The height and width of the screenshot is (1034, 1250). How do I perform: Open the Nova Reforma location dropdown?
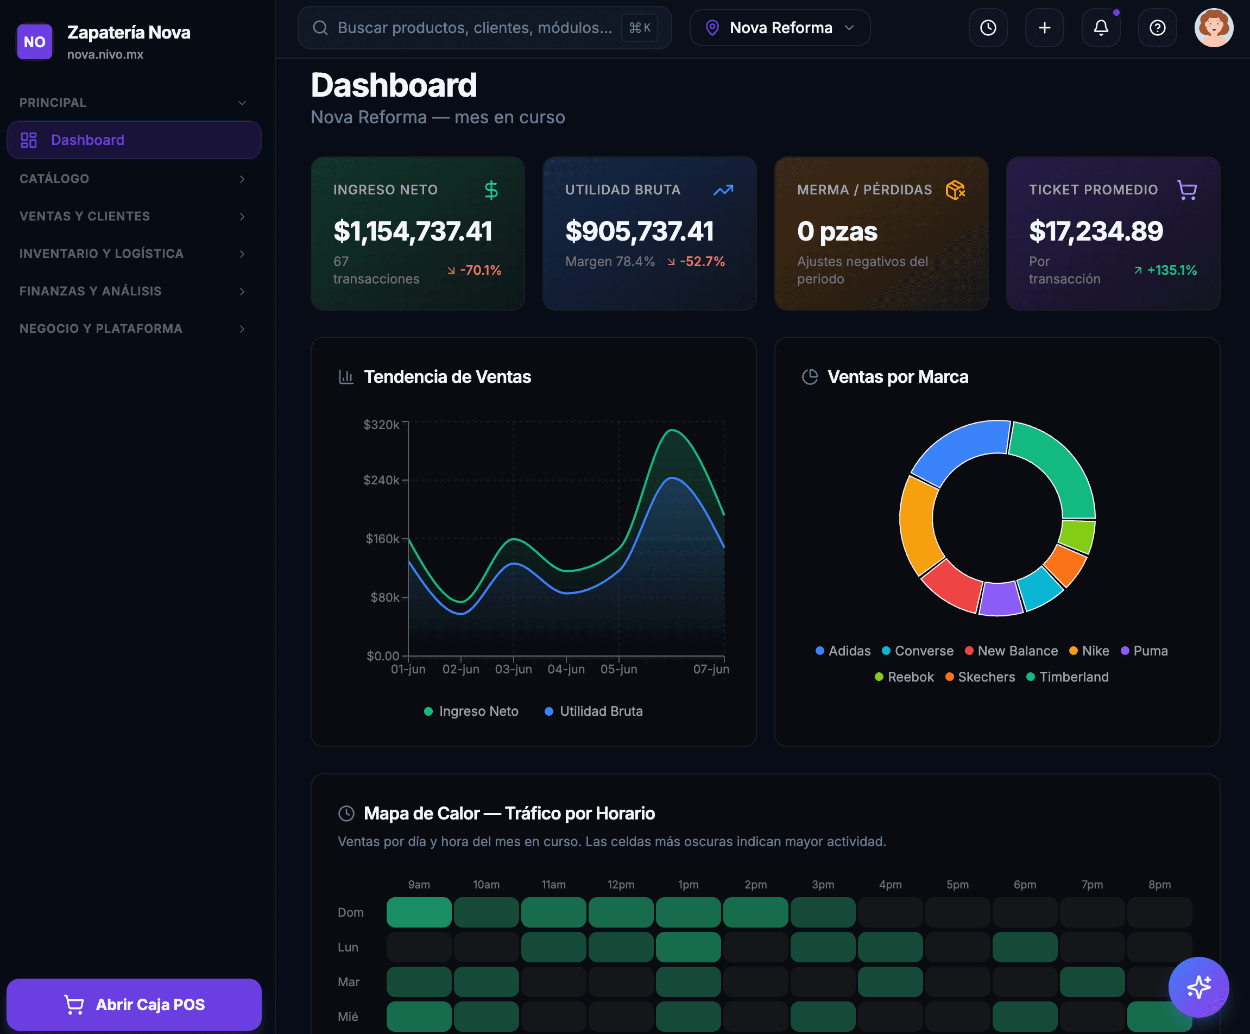point(780,28)
